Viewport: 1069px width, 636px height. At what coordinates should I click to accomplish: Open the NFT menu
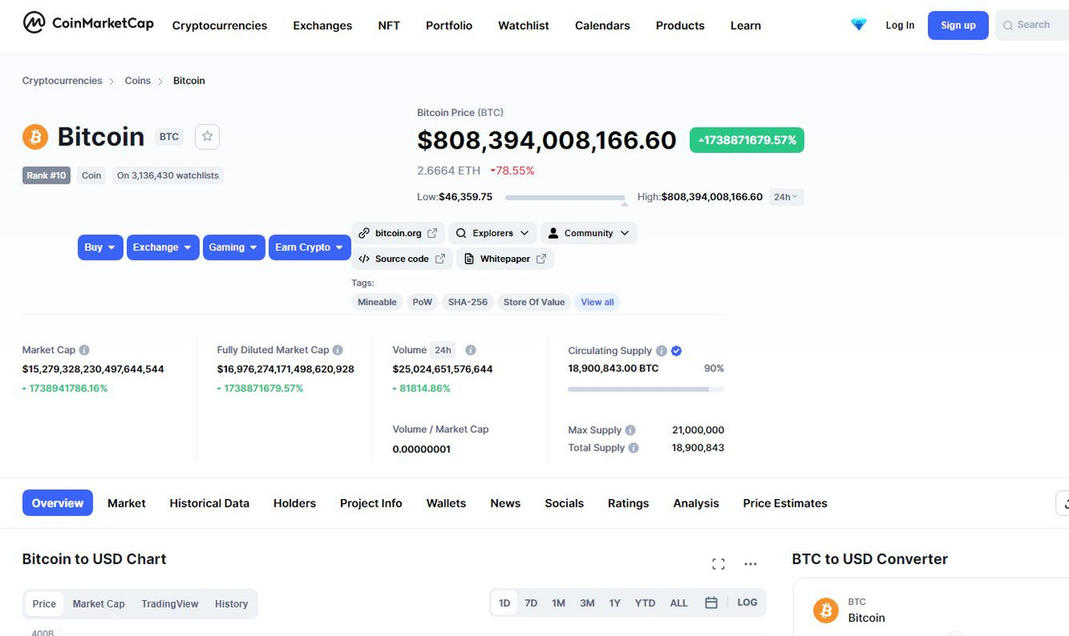[389, 26]
